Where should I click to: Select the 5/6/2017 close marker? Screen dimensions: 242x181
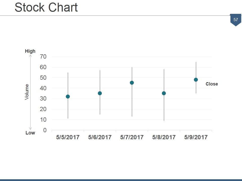(100, 93)
